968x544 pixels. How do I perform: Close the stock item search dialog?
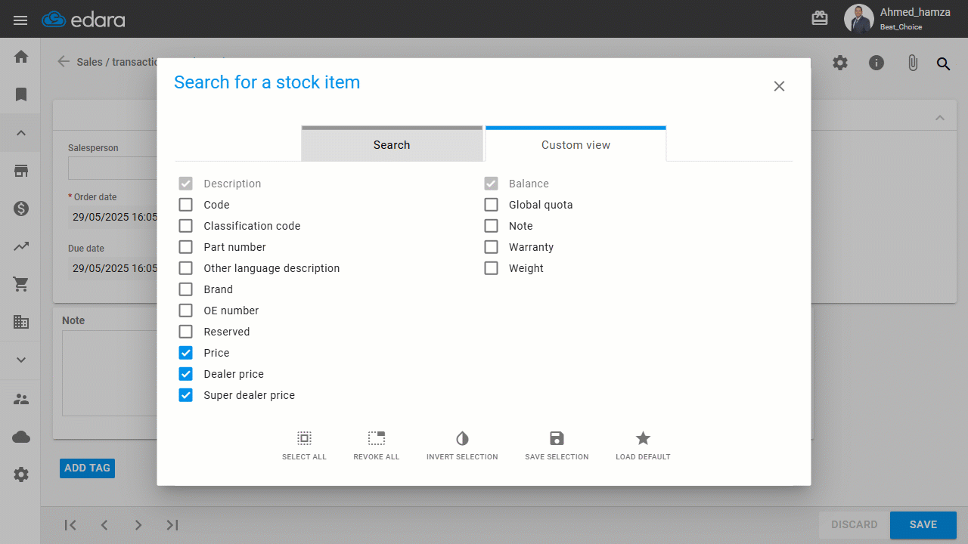coord(779,86)
